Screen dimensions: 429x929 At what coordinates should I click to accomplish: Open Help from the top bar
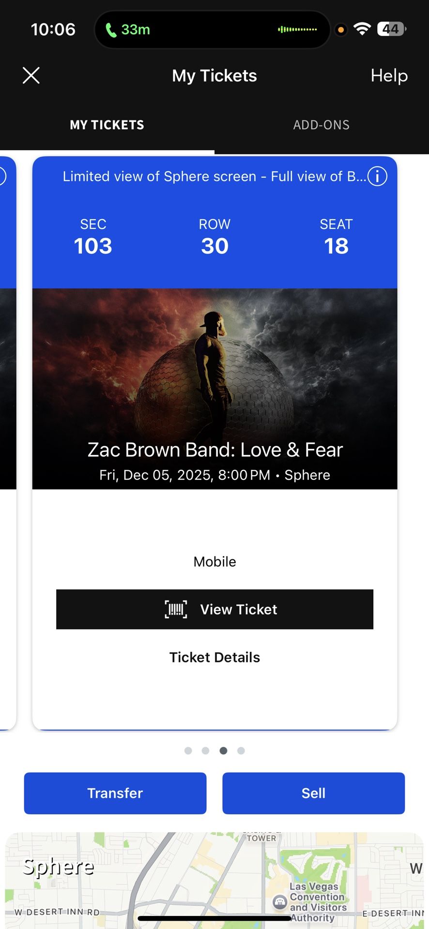click(x=389, y=75)
